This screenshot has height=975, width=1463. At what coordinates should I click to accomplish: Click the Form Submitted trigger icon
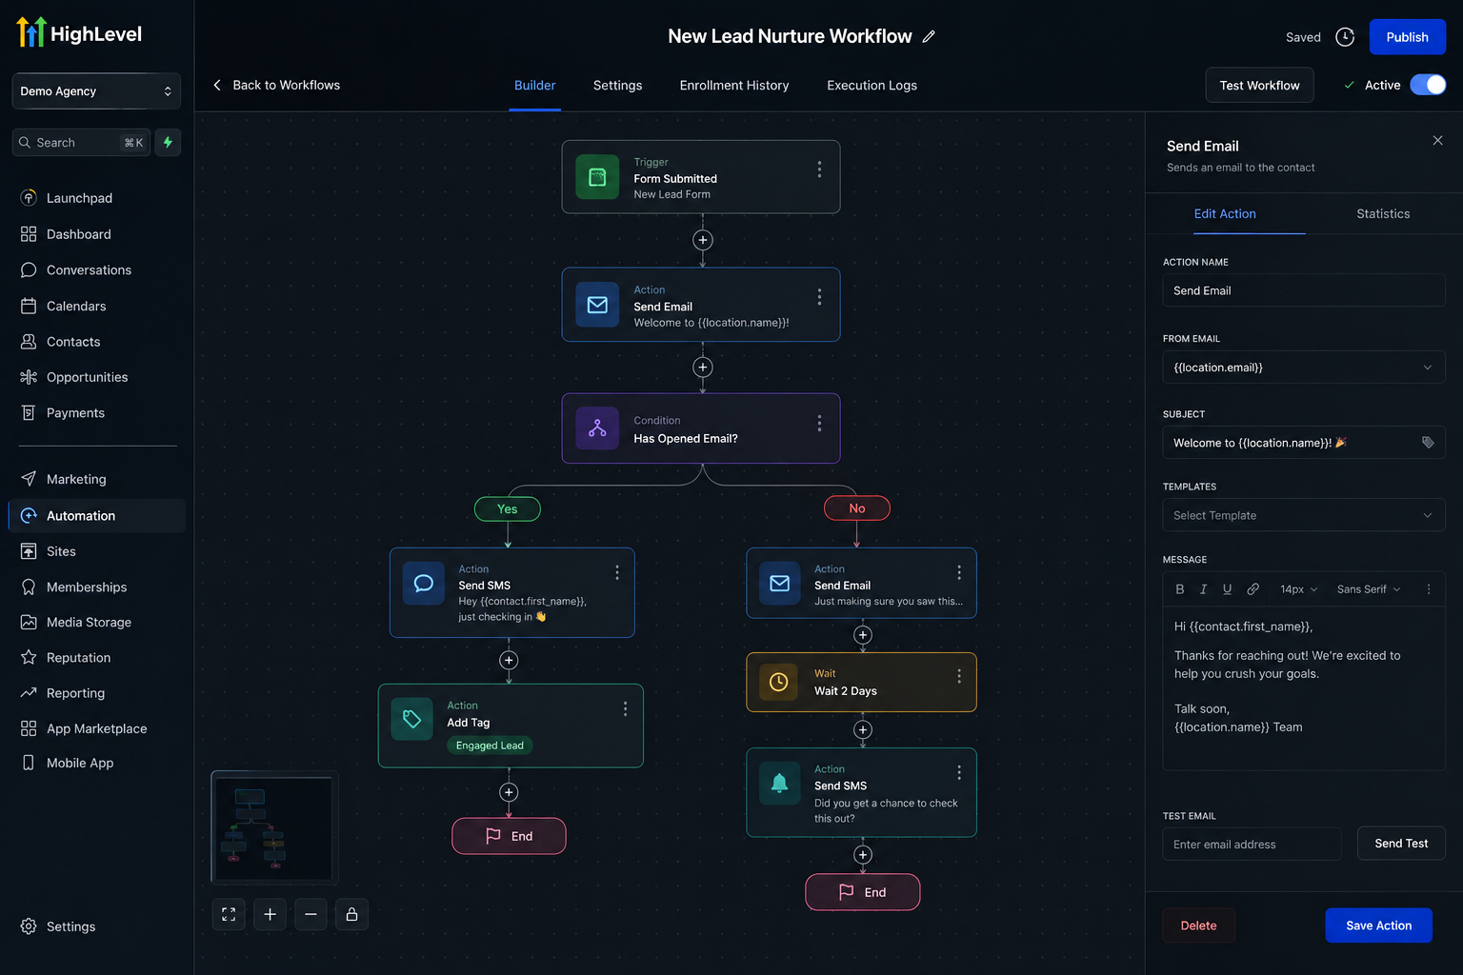[x=597, y=177]
